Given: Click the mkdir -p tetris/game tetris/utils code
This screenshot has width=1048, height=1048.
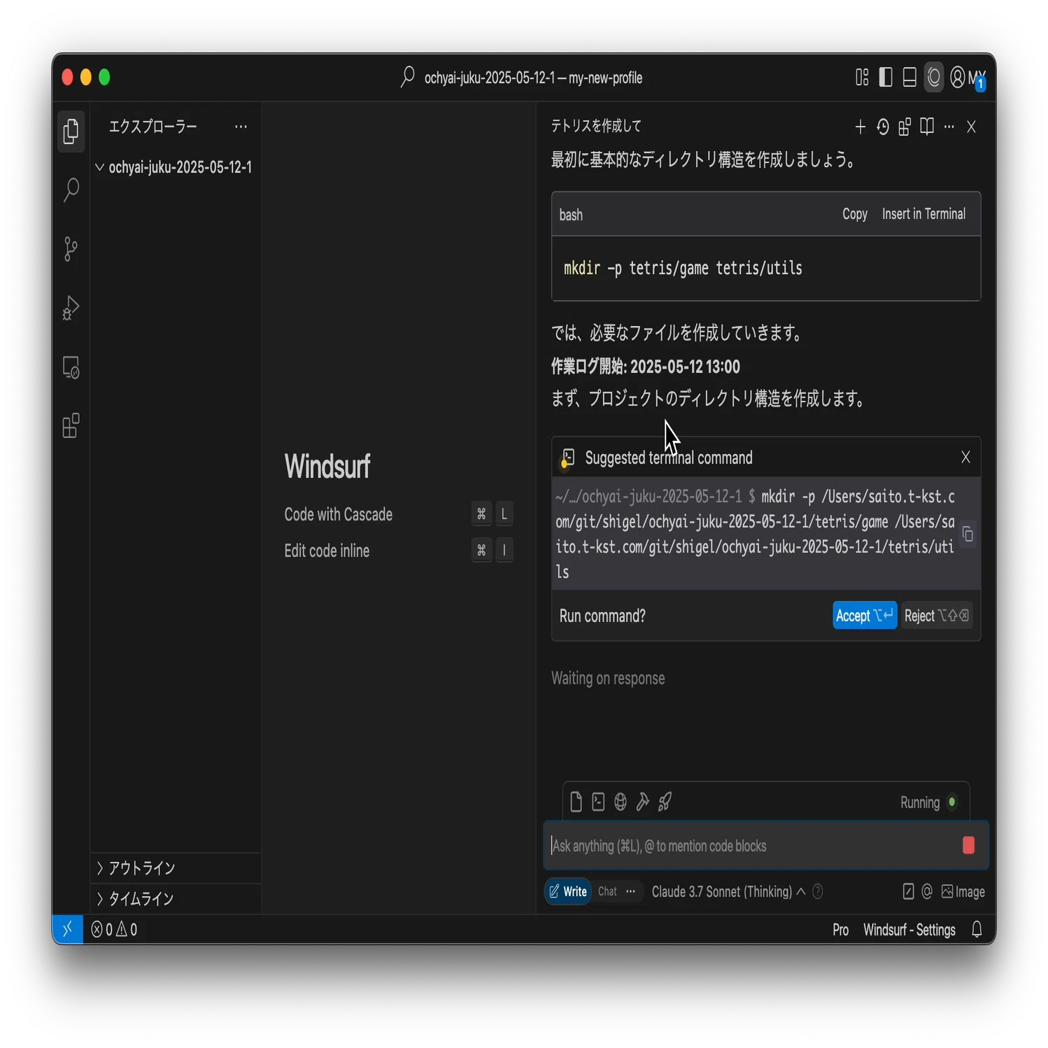Looking at the screenshot, I should (x=683, y=268).
